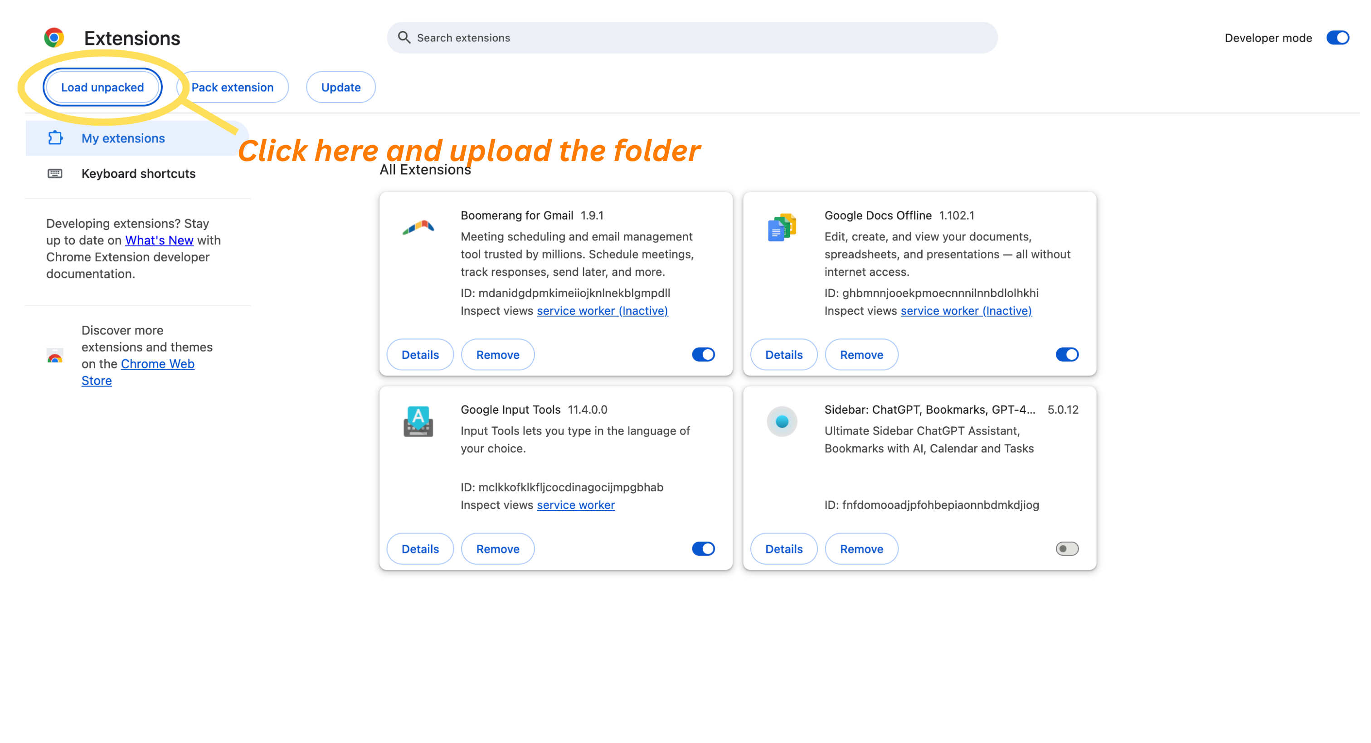The image size is (1371, 743).
Task: Disable the Google Input Tools extension
Action: click(703, 548)
